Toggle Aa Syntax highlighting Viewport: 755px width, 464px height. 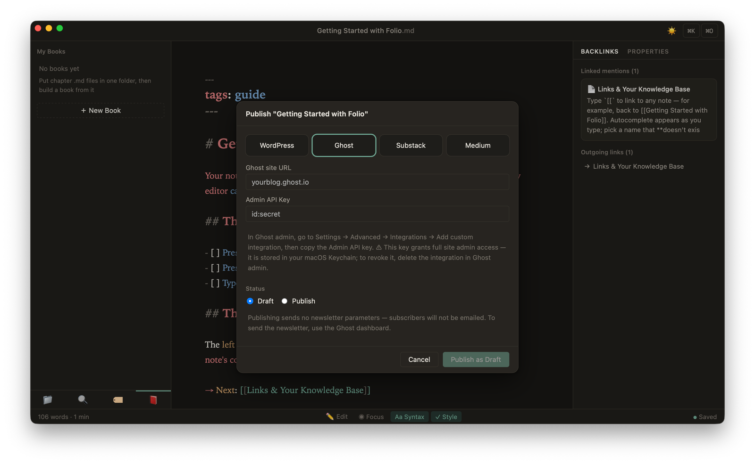pyautogui.click(x=409, y=417)
